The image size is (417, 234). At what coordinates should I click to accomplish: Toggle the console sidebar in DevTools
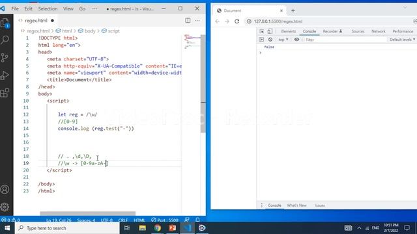(x=261, y=40)
